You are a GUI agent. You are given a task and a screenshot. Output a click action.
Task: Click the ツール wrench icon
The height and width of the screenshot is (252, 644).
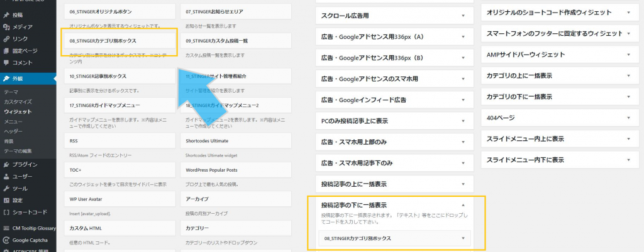(x=6, y=189)
